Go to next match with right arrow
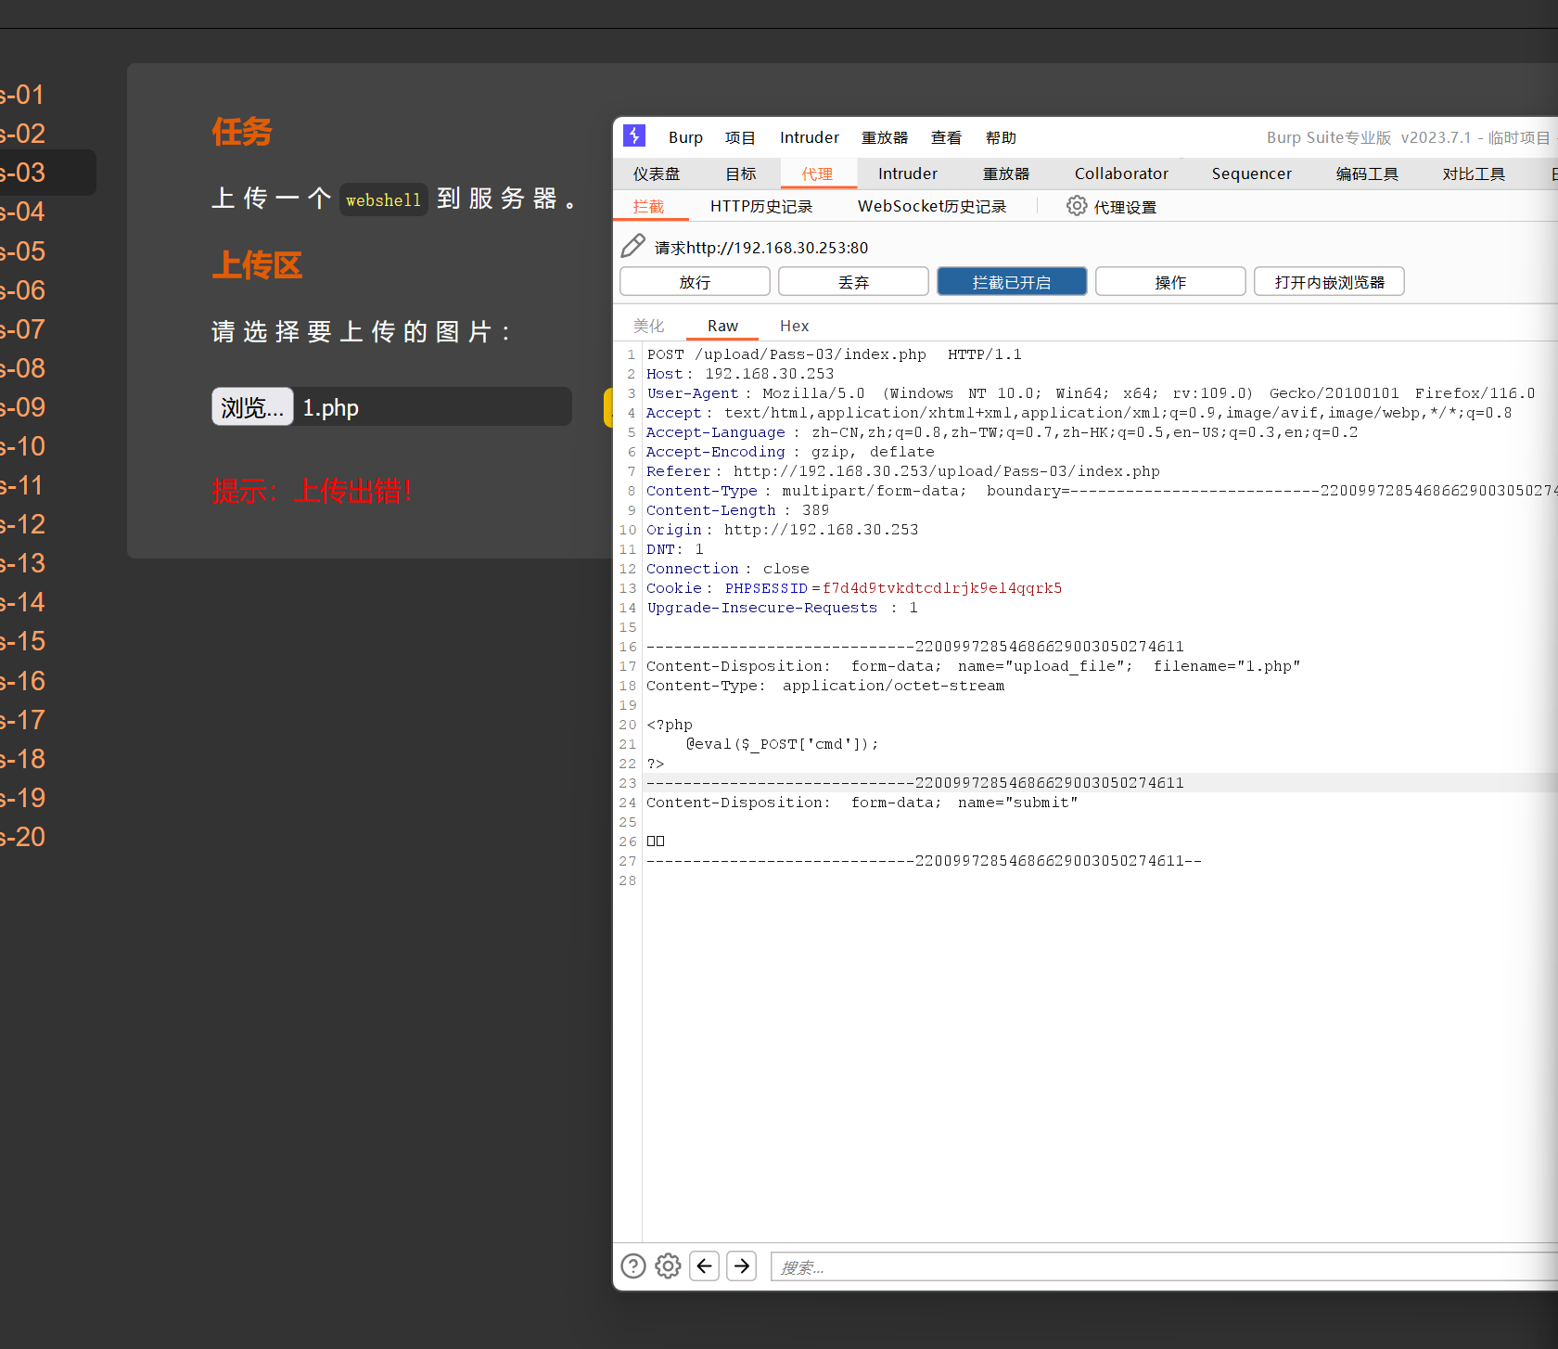Viewport: 1558px width, 1349px height. [x=742, y=1265]
